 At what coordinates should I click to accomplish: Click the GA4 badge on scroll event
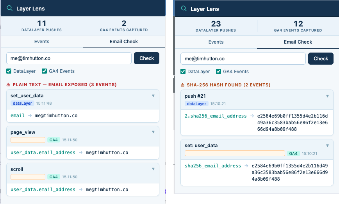pyautogui.click(x=54, y=177)
